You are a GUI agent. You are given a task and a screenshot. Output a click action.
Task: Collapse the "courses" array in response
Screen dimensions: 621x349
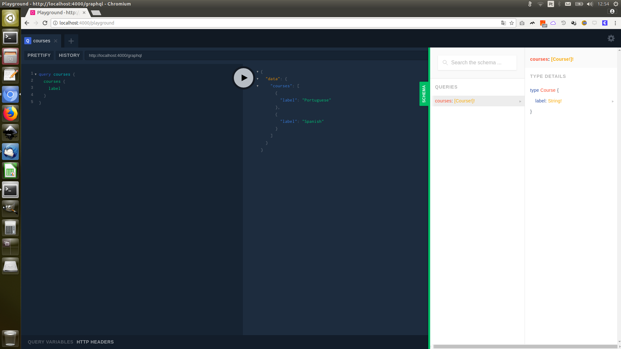click(257, 86)
